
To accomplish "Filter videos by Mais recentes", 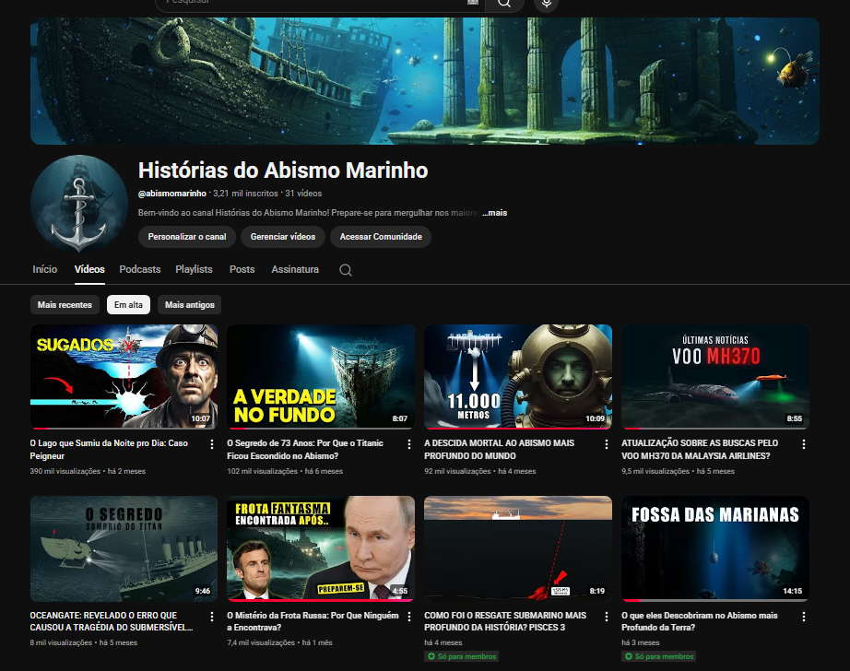I will tap(65, 304).
